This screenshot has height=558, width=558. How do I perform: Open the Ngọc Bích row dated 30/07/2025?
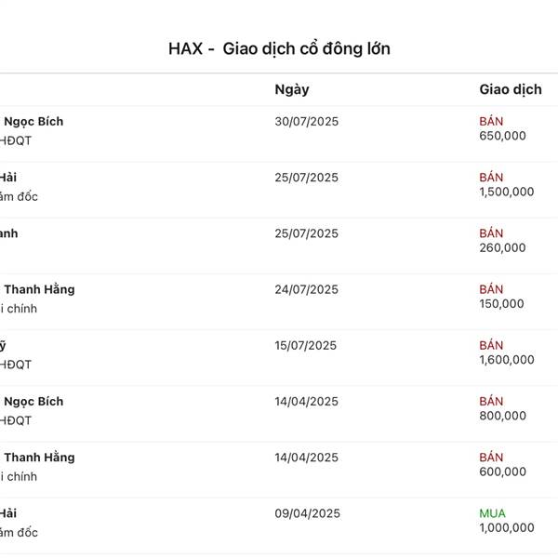279,134
